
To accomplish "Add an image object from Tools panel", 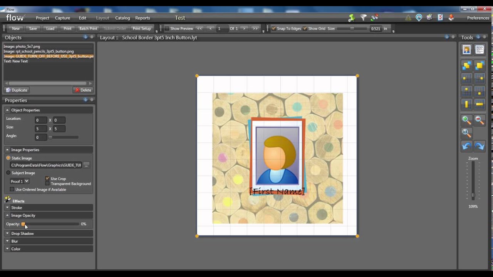I will 466,50.
